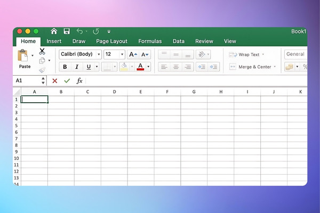Apply accounting format with the coins icon
320x213 pixels.
(x=290, y=67)
